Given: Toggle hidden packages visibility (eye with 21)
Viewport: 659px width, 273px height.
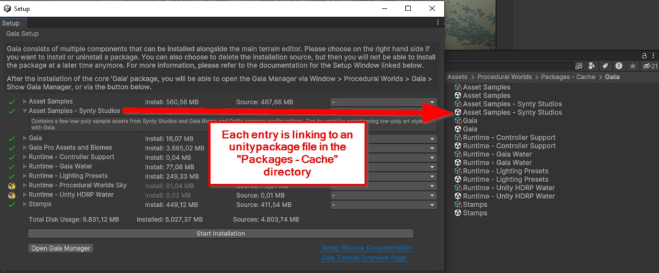Looking at the screenshot, I should [650, 66].
